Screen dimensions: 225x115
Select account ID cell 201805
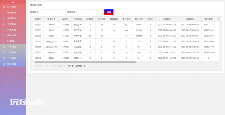(38, 30)
